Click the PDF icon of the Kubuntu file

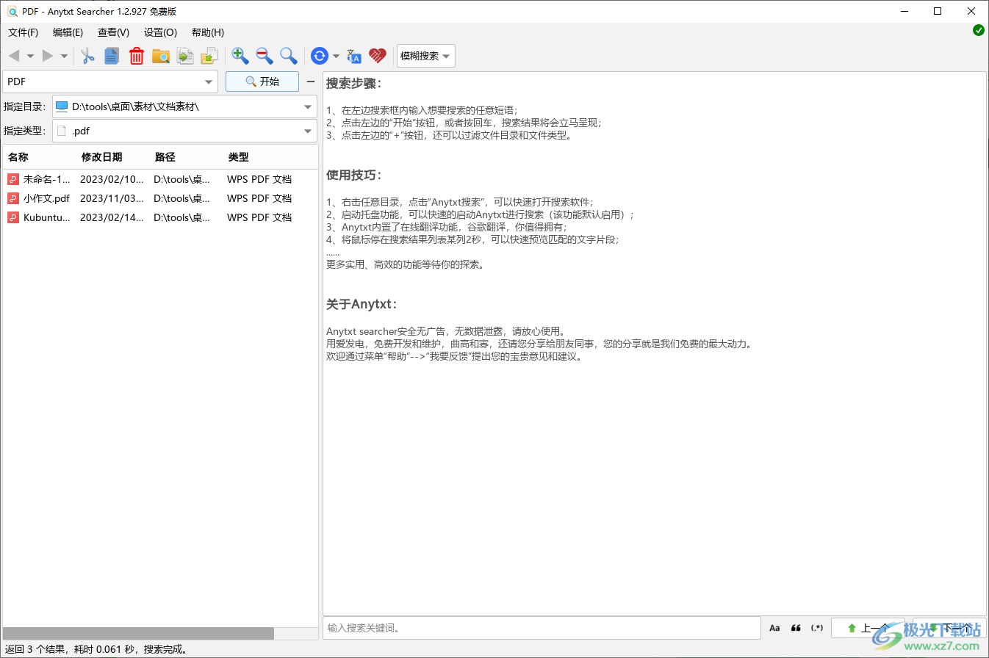[x=13, y=217]
